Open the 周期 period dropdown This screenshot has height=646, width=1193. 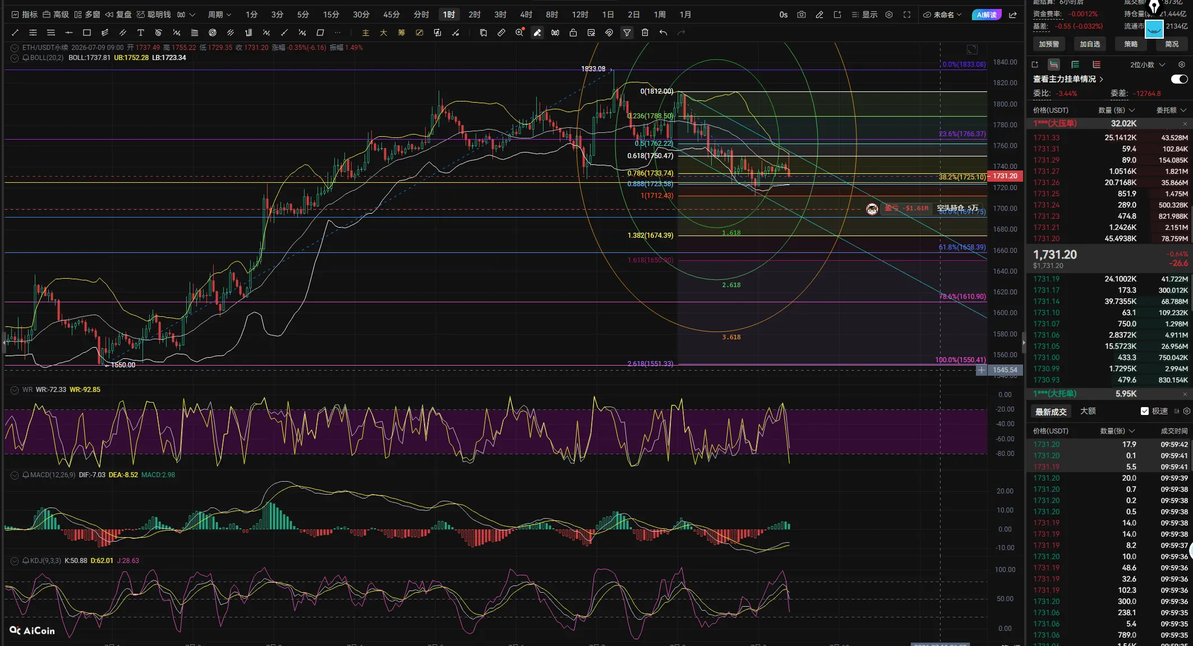[219, 15]
